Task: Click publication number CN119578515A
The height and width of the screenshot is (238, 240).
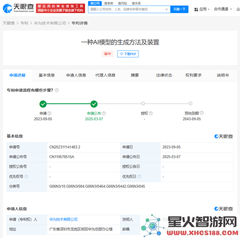Action: coord(62,157)
